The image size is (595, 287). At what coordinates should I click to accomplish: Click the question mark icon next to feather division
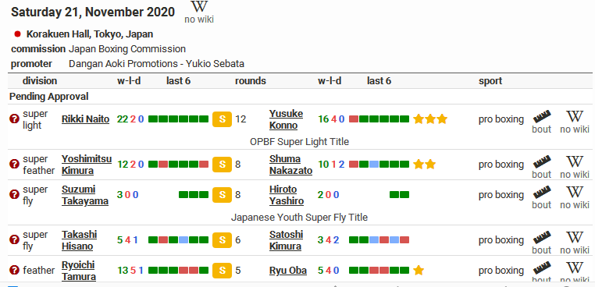tap(14, 271)
